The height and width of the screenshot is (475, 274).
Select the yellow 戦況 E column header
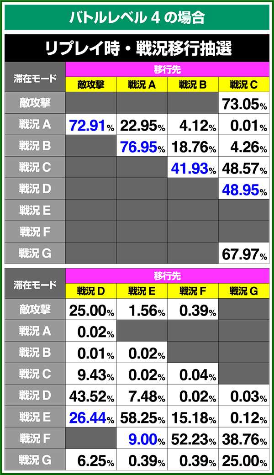(142, 291)
